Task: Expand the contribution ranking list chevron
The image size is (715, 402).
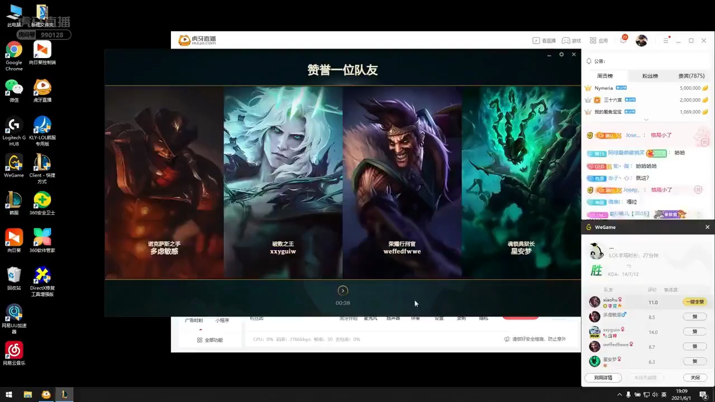Action: pyautogui.click(x=646, y=119)
